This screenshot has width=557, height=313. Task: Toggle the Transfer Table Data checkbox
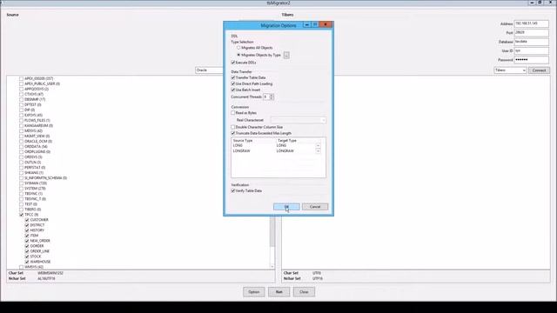coord(233,77)
